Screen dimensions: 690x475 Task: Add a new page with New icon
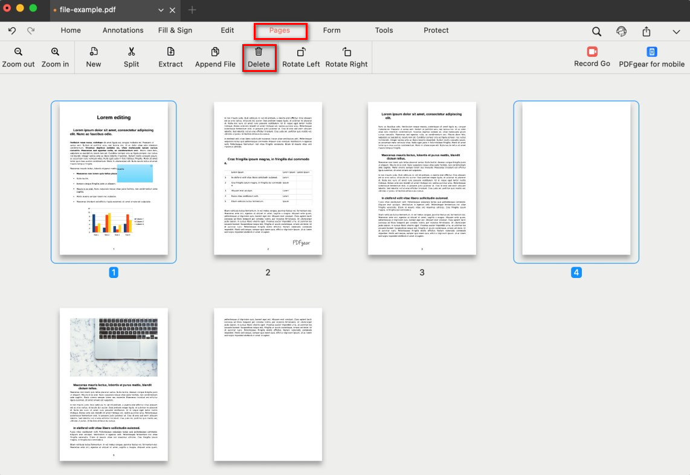(94, 53)
